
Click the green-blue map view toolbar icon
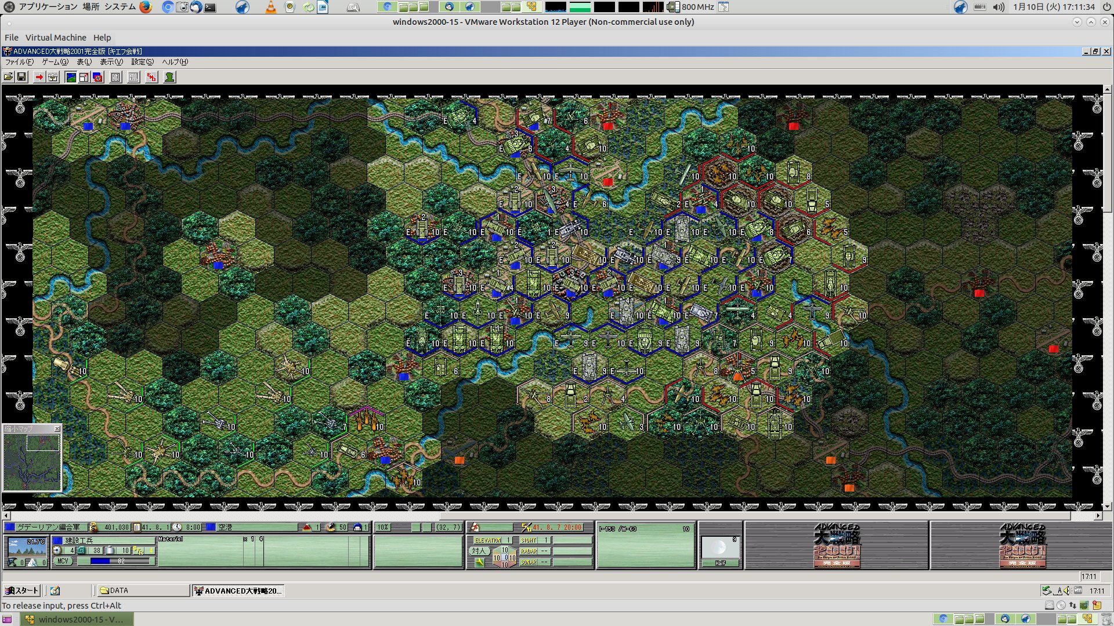coord(71,77)
